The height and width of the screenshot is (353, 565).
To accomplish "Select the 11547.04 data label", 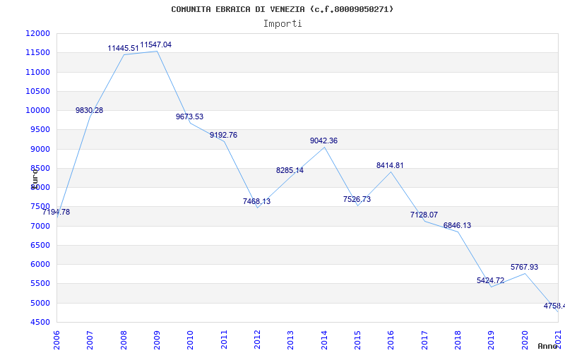I will [155, 44].
